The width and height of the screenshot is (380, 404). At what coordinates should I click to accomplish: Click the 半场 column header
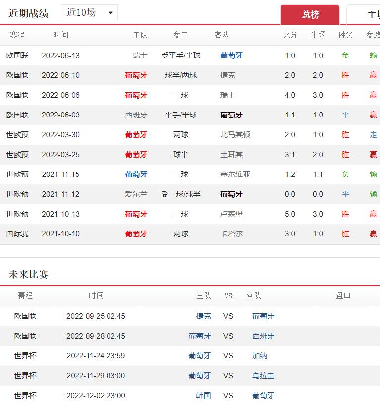tap(318, 35)
